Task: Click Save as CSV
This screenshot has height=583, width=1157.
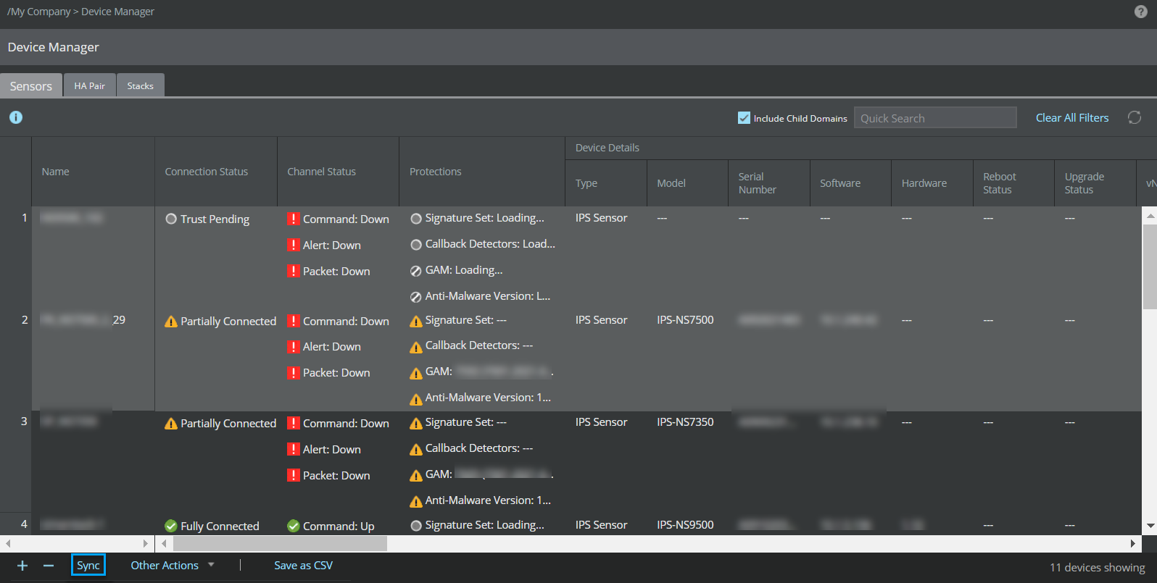Action: click(x=304, y=566)
